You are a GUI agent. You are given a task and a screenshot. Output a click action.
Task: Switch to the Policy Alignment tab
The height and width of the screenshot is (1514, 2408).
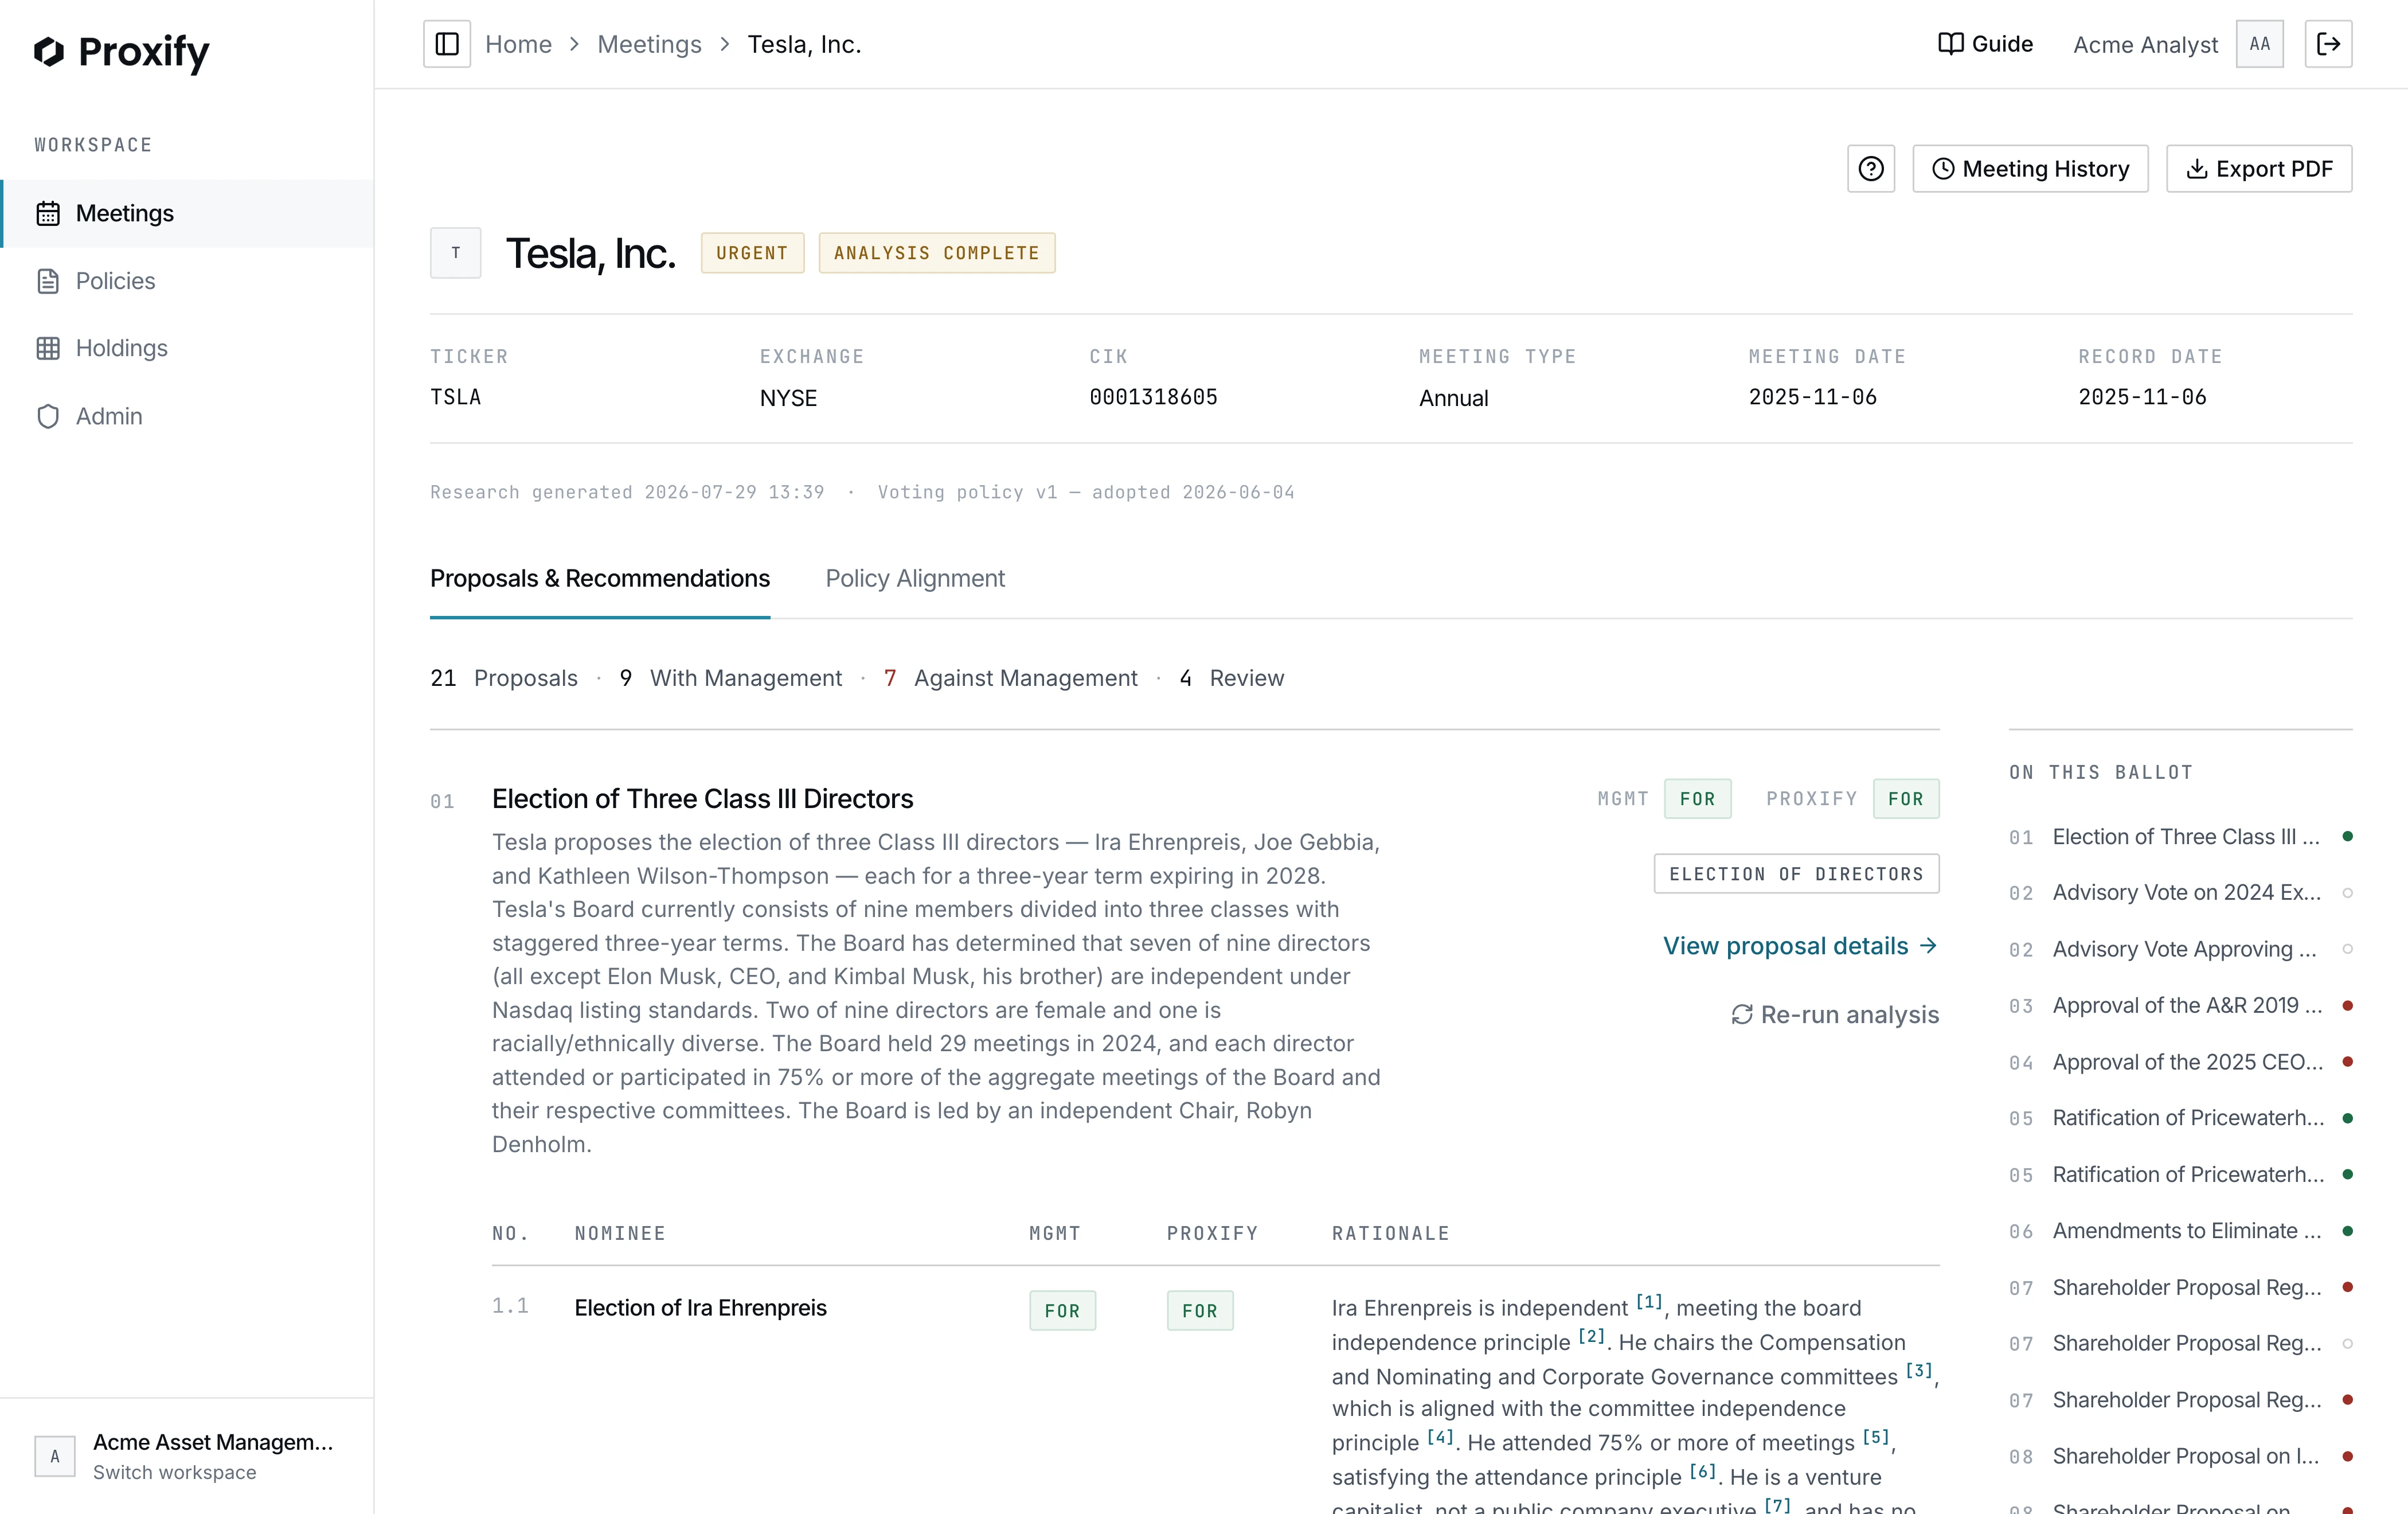(915, 579)
